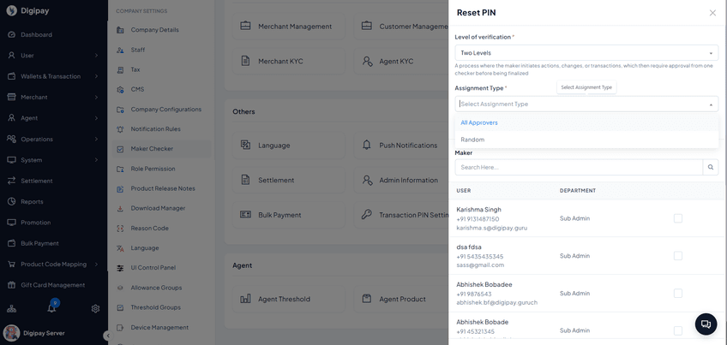Click the Maker Checker checkbox icon
727x345 pixels.
coord(120,149)
